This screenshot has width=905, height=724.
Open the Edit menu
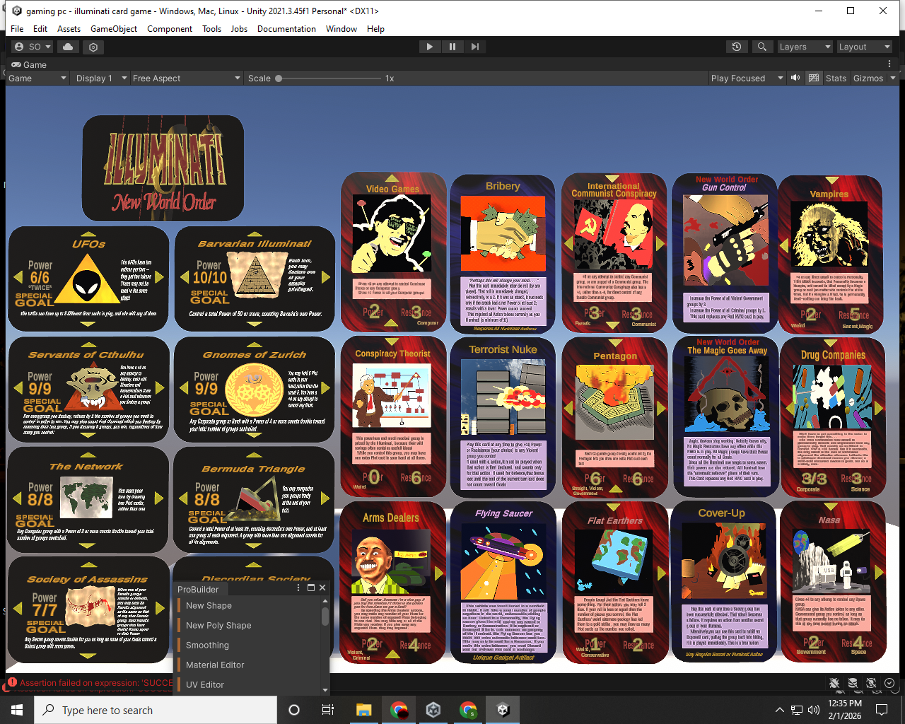(x=40, y=29)
